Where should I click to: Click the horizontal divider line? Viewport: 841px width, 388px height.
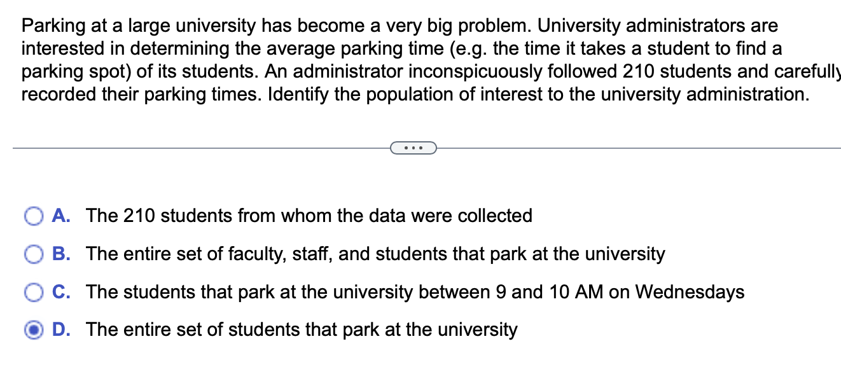pyautogui.click(x=191, y=148)
